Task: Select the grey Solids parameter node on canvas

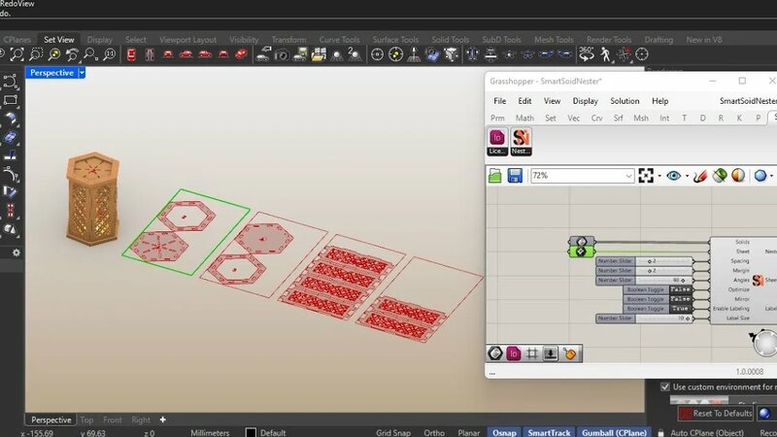Action: click(581, 241)
